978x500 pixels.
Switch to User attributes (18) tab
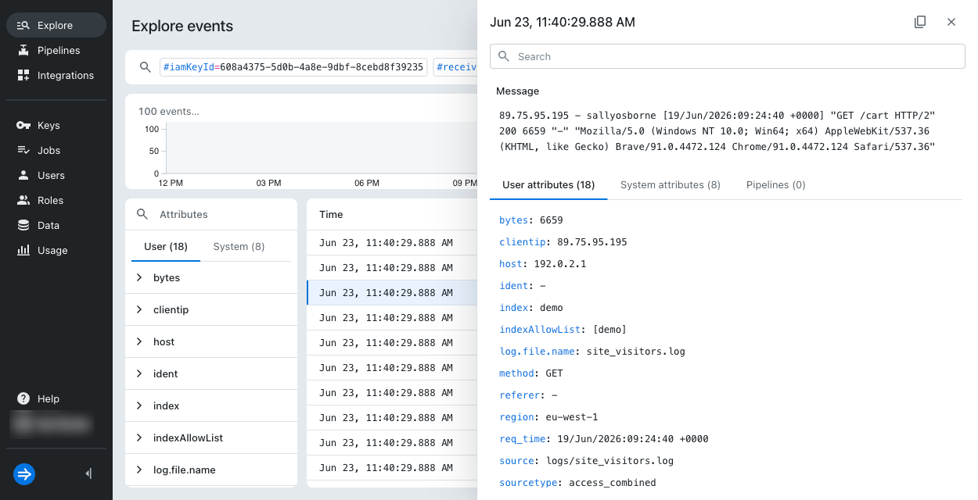pos(548,185)
